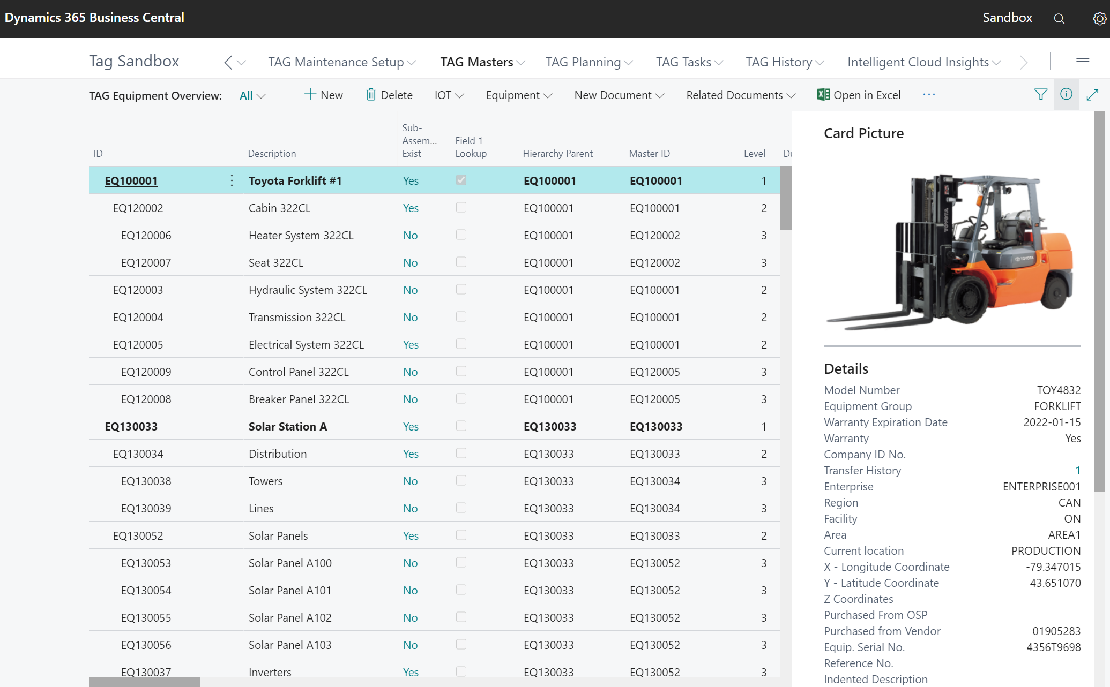The height and width of the screenshot is (687, 1110).
Task: Click the expand page arrows icon
Action: pos(1092,95)
